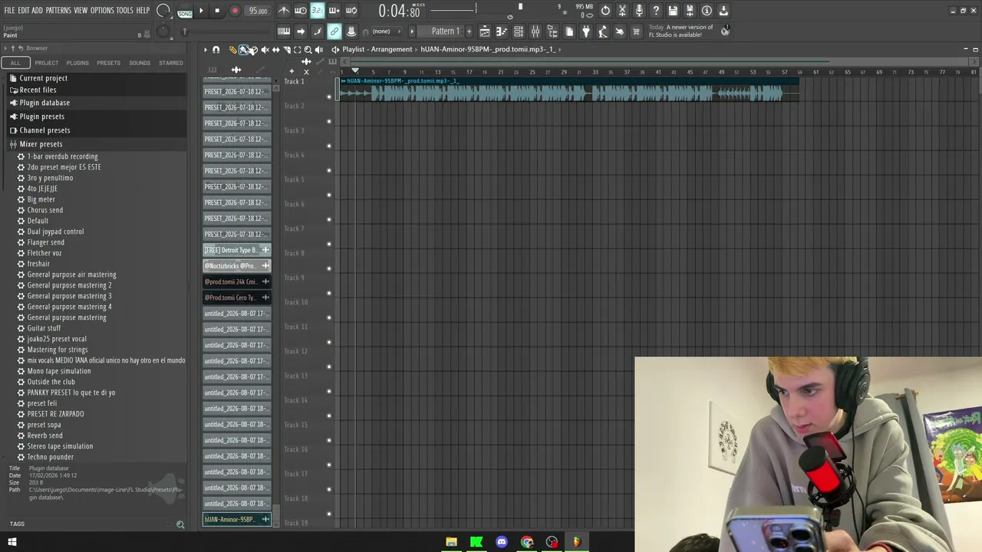Add a new pattern with plus button

point(470,31)
